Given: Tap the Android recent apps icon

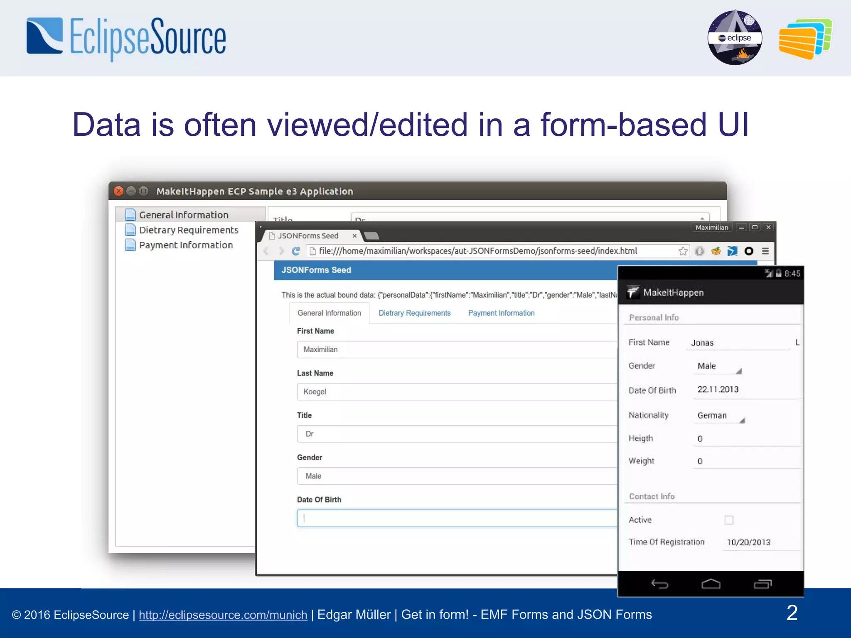Looking at the screenshot, I should 762,584.
